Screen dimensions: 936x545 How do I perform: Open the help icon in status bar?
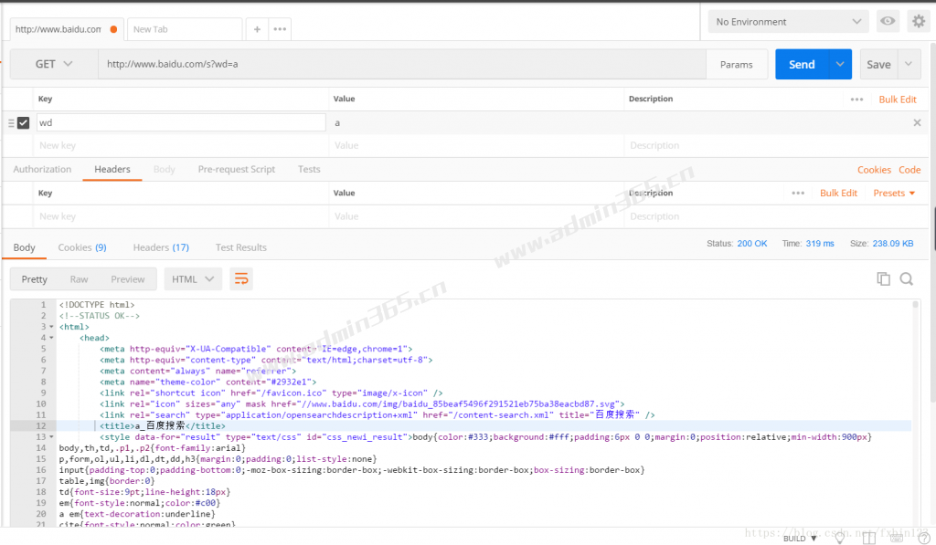pos(923,538)
